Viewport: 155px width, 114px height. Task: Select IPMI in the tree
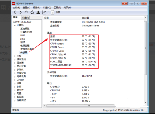tap(23, 39)
